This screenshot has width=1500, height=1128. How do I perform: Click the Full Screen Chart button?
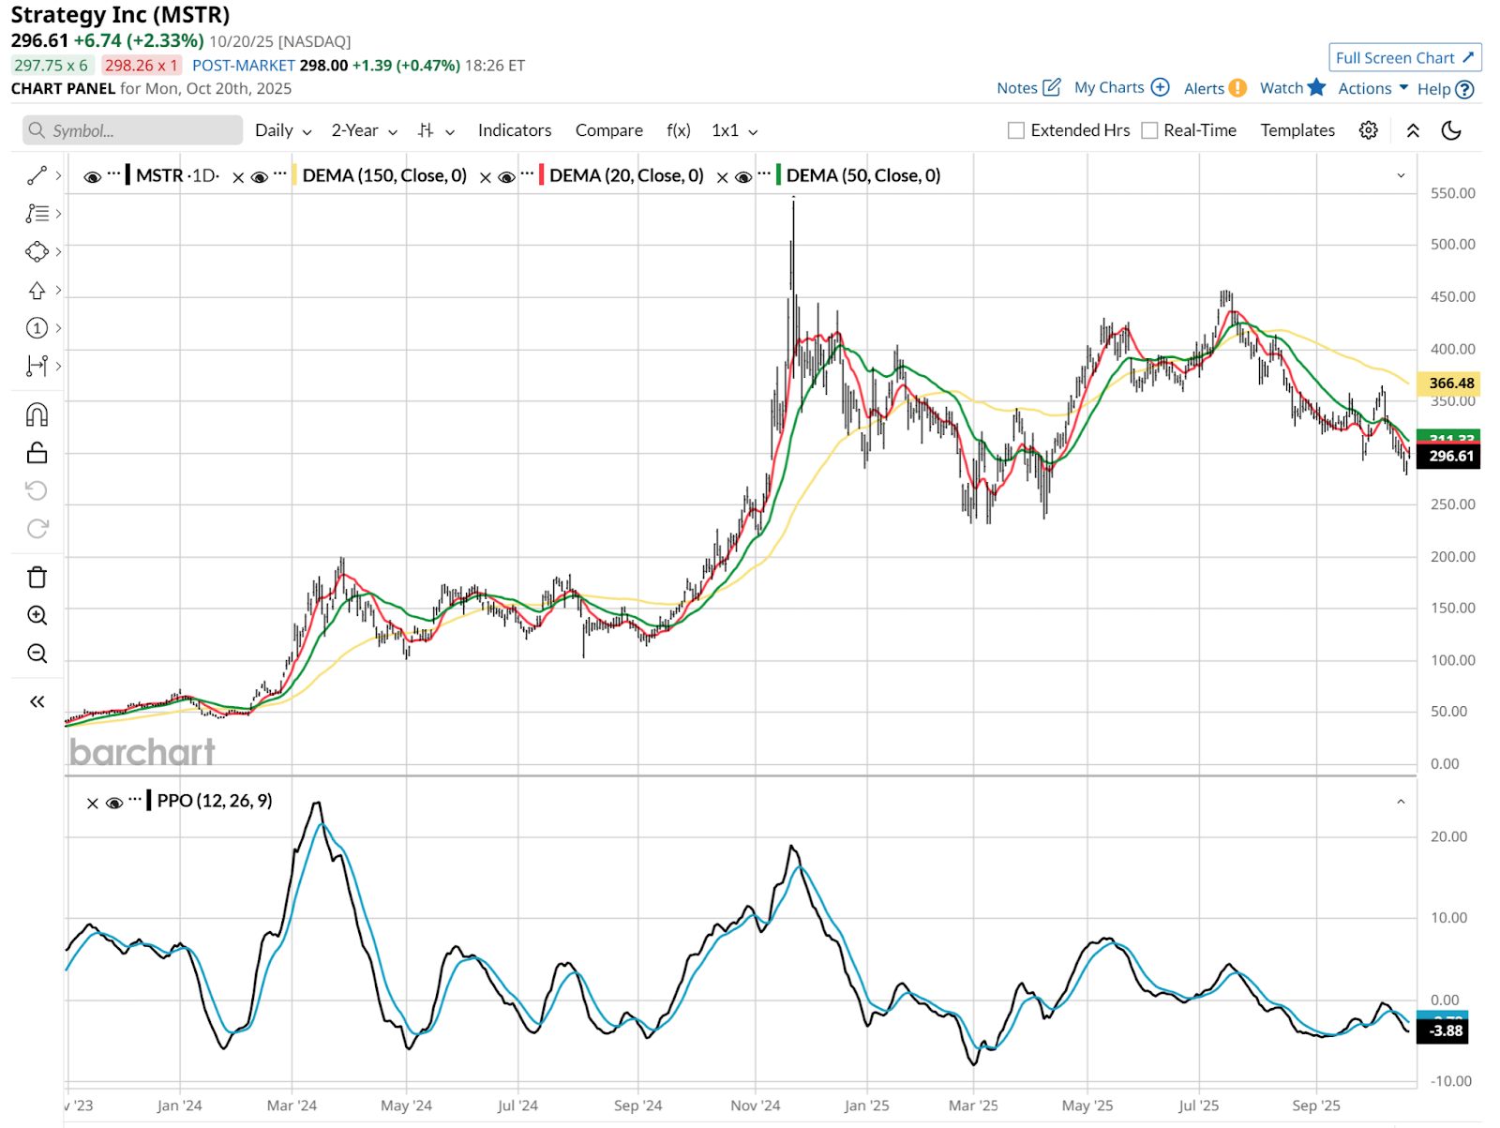(x=1404, y=57)
